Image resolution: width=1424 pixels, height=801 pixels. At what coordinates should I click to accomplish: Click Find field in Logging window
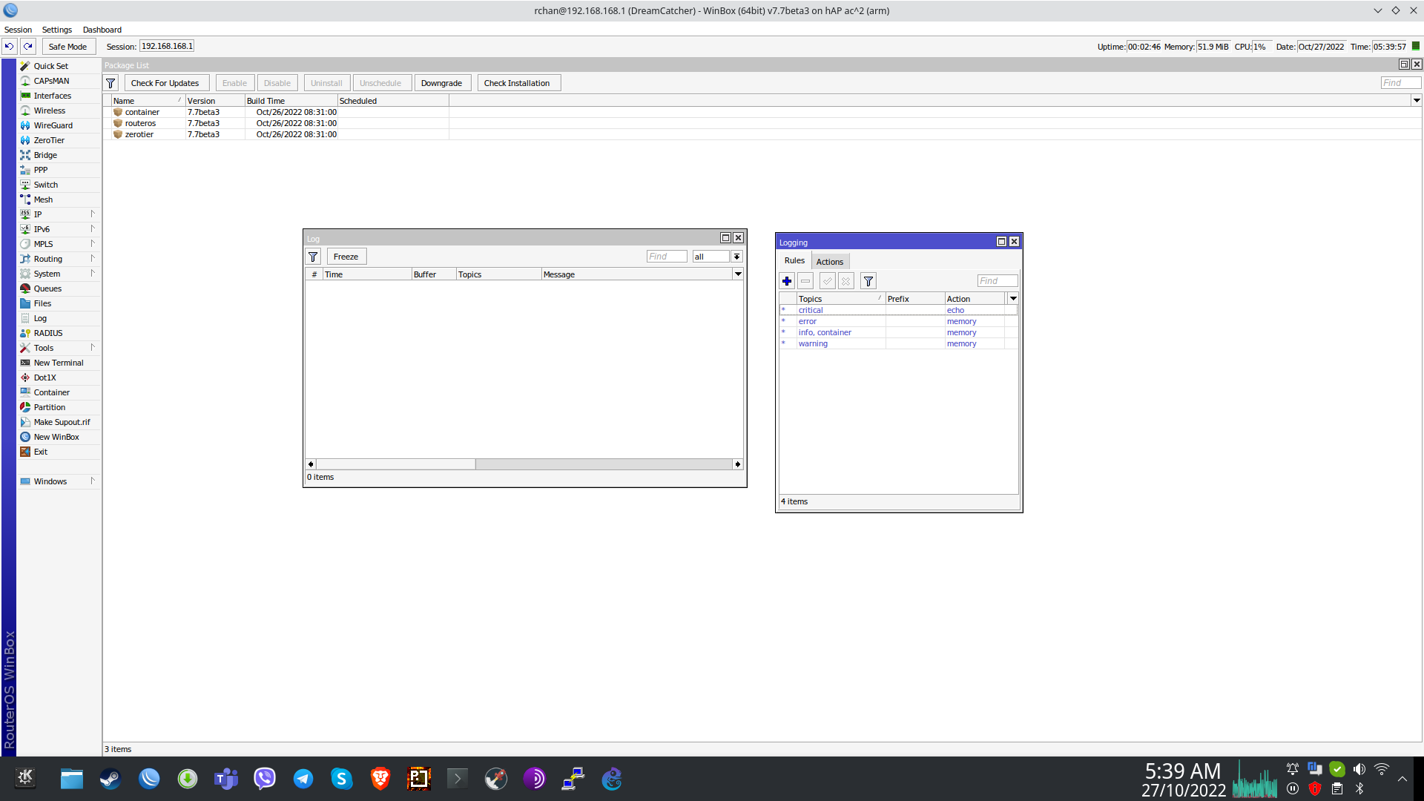click(x=998, y=281)
